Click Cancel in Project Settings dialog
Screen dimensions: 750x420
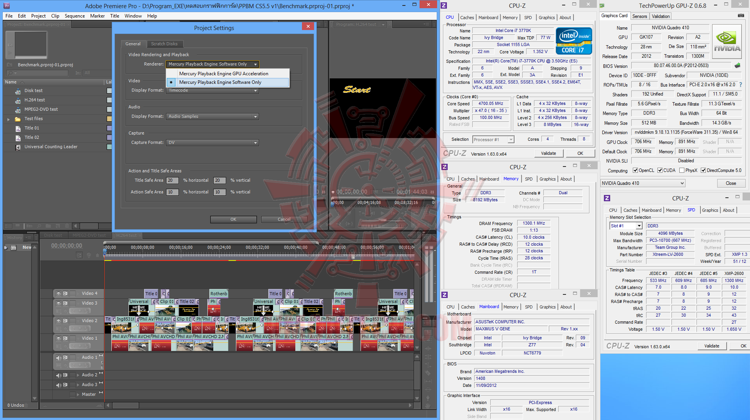tap(284, 220)
